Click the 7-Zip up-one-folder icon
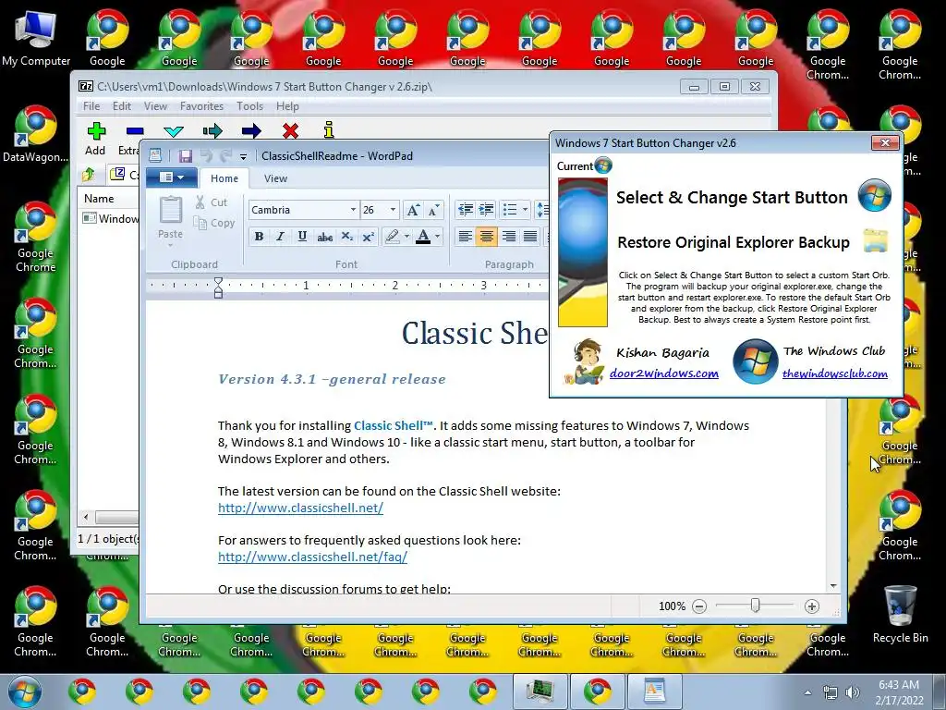This screenshot has height=710, width=946. [89, 175]
